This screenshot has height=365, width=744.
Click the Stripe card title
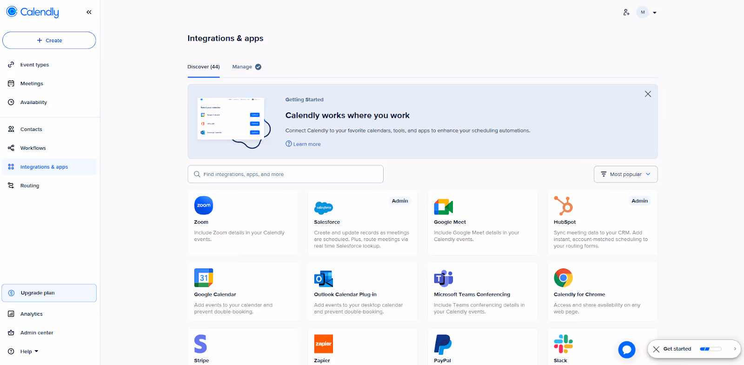(201, 360)
